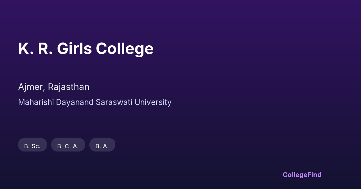The width and height of the screenshot is (361, 189).
Task: Select the word "Rajasthan" in location
Action: tap(69, 87)
